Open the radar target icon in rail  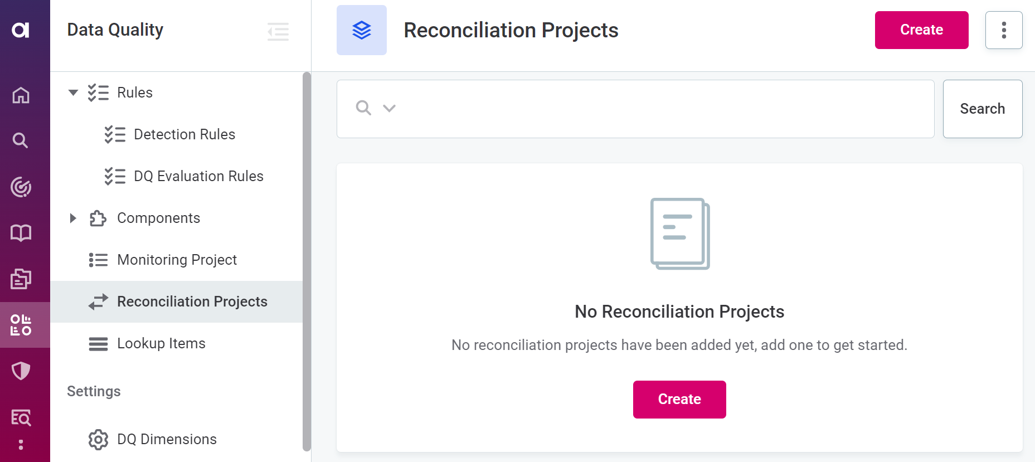tap(21, 187)
